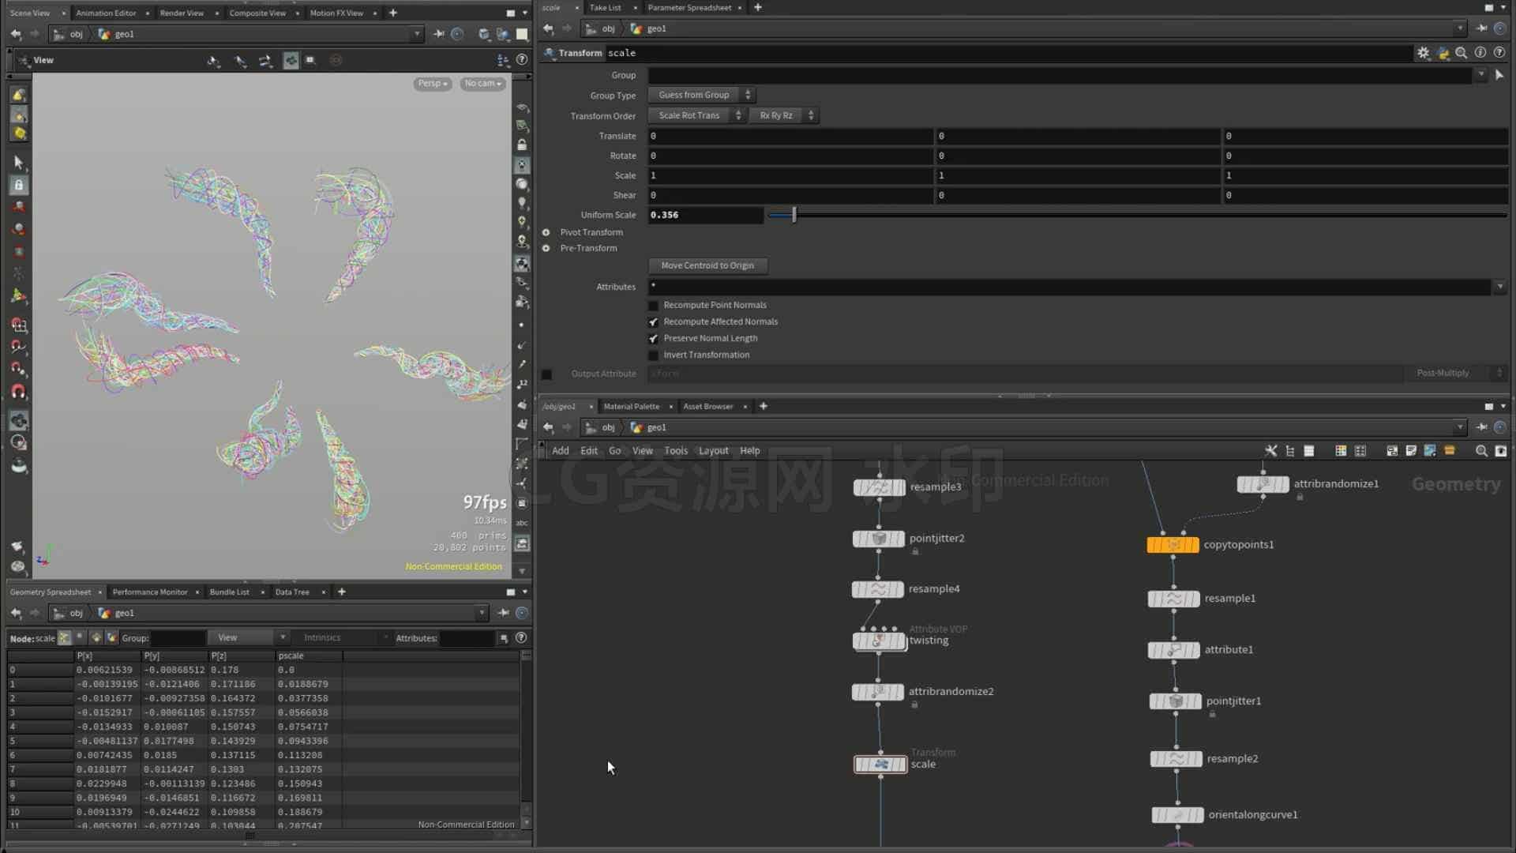The height and width of the screenshot is (853, 1516).
Task: Open the network Layout menu
Action: 713,451
